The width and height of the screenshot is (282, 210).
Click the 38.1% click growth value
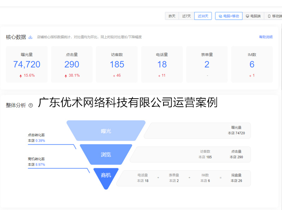[x=74, y=75]
